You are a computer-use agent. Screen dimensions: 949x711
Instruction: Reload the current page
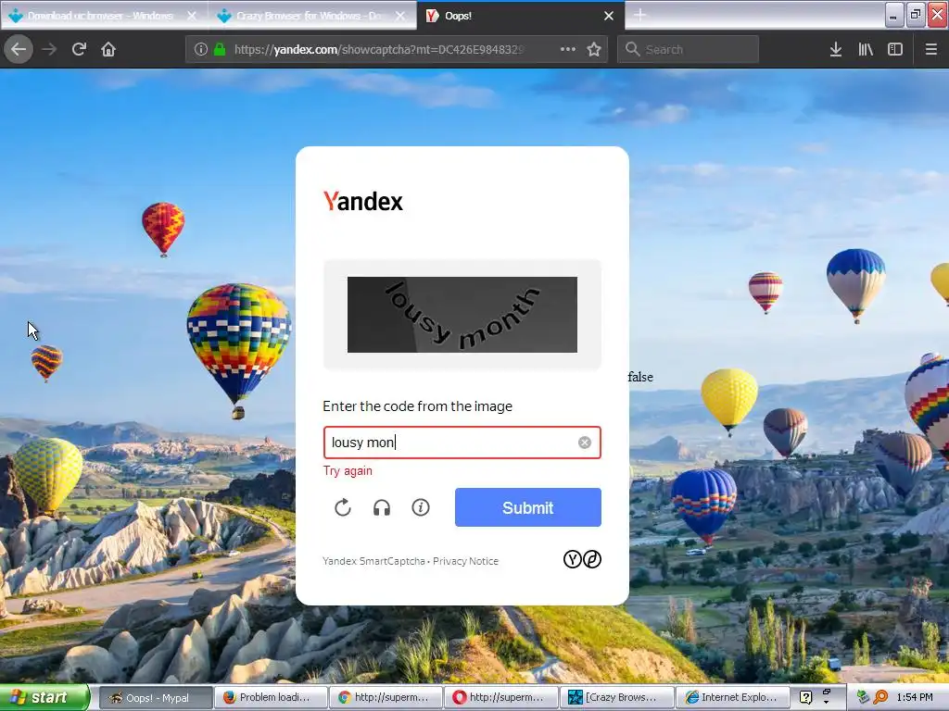point(79,49)
